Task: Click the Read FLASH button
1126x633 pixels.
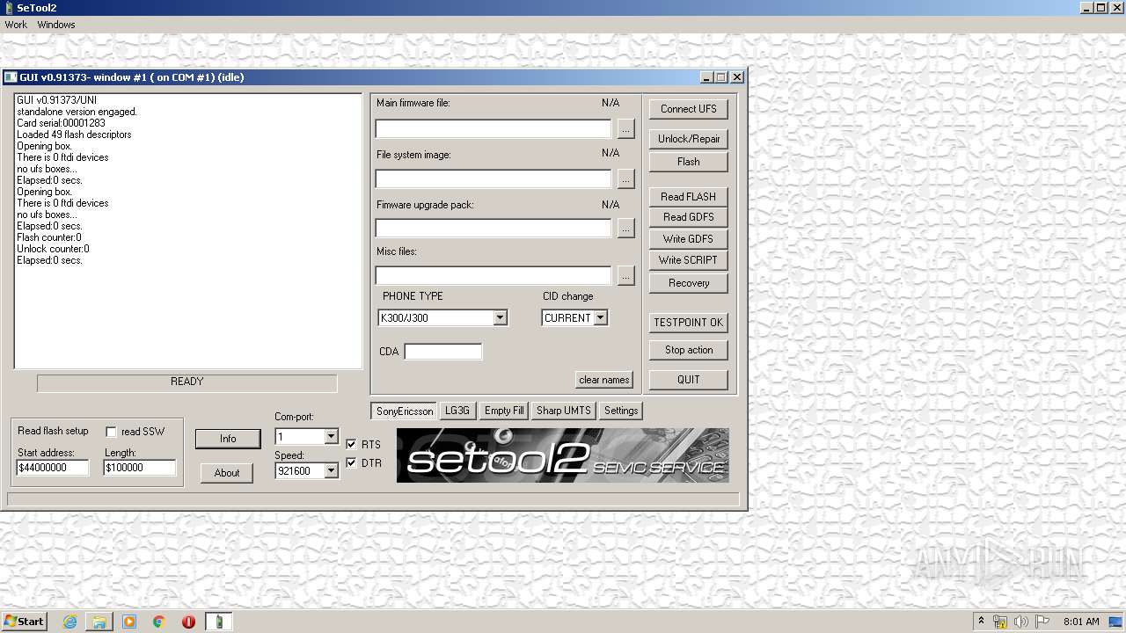Action: tap(689, 197)
